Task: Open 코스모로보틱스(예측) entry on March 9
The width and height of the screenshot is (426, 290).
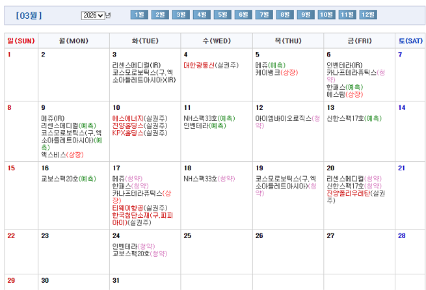Action: [x=72, y=140]
